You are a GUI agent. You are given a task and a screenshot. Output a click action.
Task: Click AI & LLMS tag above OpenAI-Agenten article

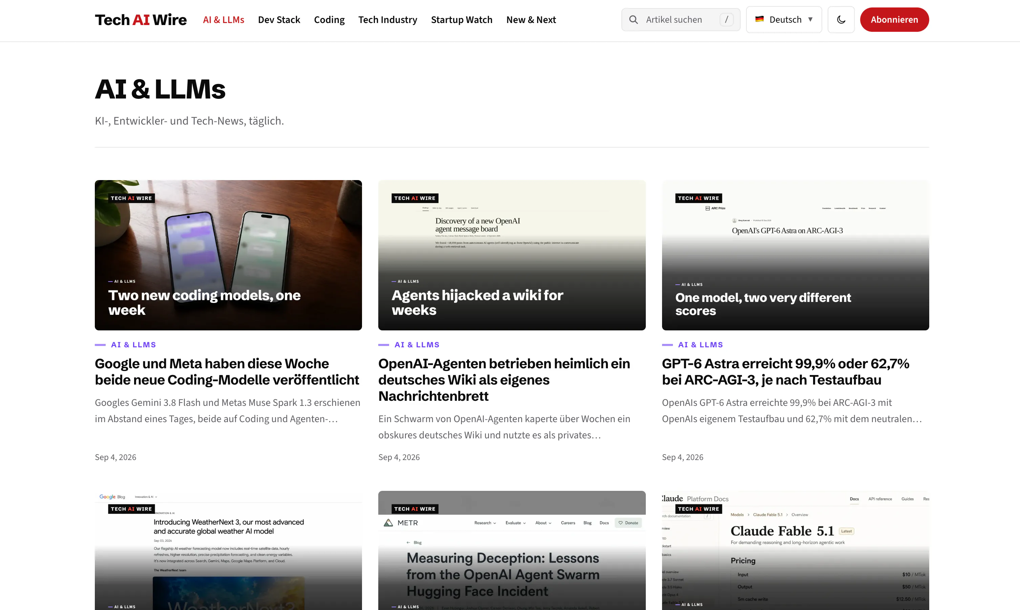coord(417,345)
